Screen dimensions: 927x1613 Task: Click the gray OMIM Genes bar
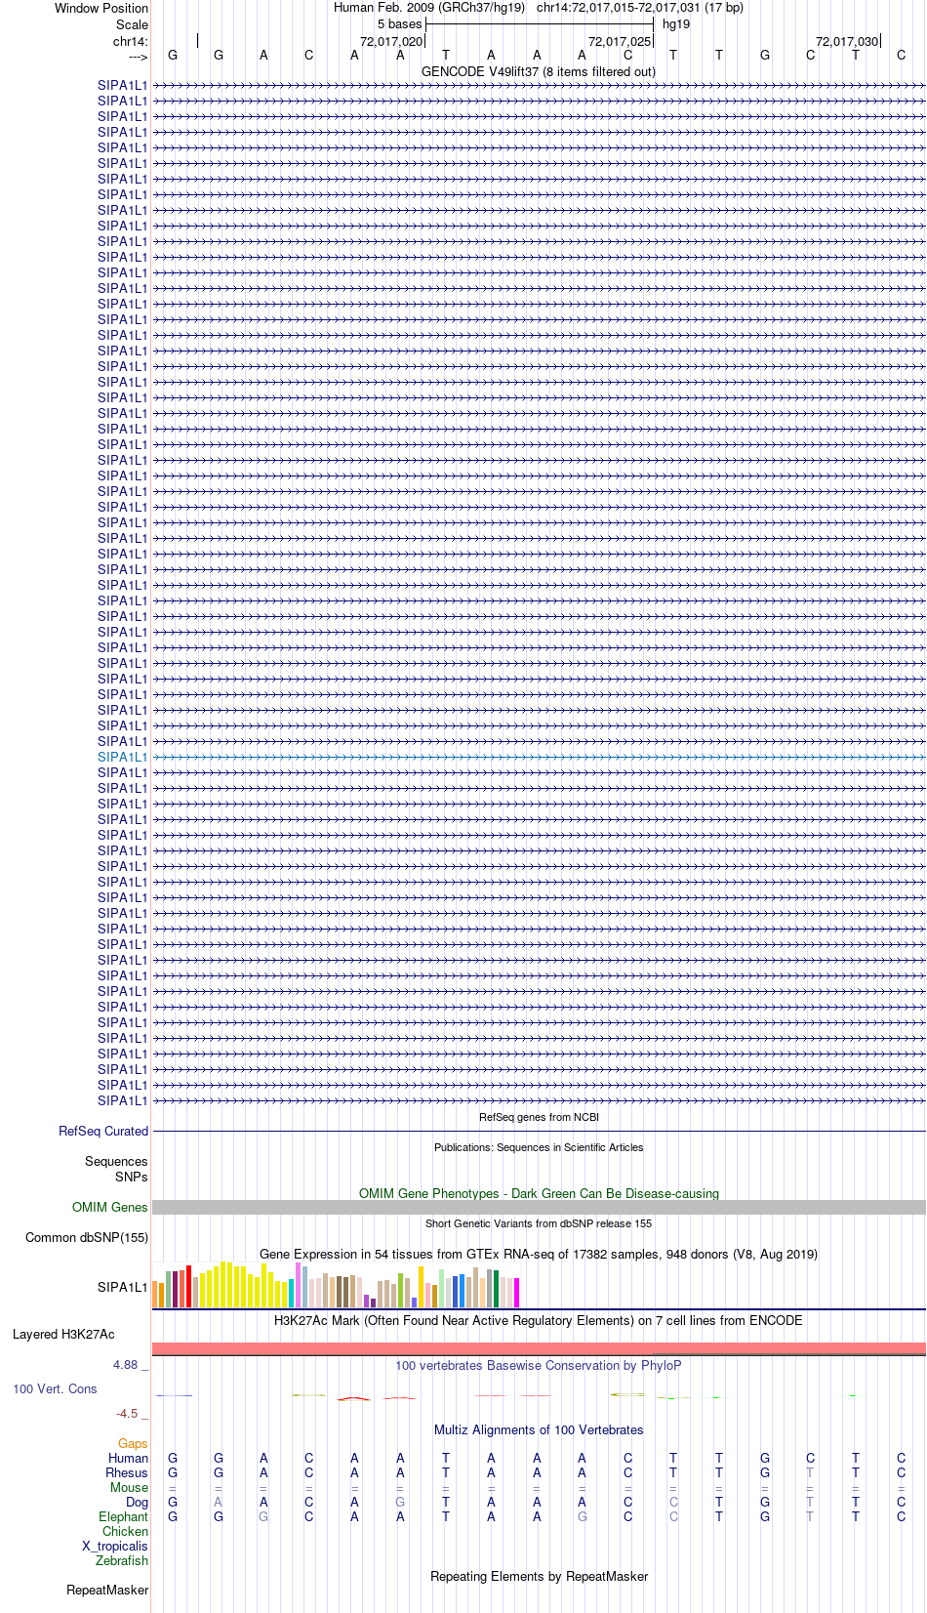pyautogui.click(x=539, y=1207)
